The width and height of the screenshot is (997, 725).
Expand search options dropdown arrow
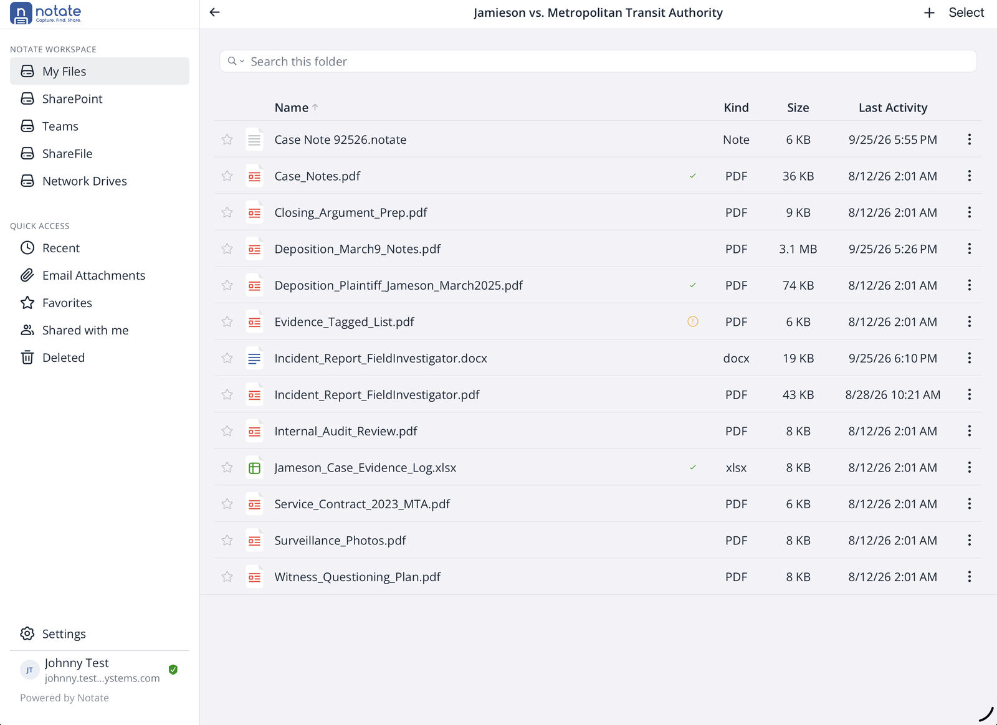[x=242, y=61]
